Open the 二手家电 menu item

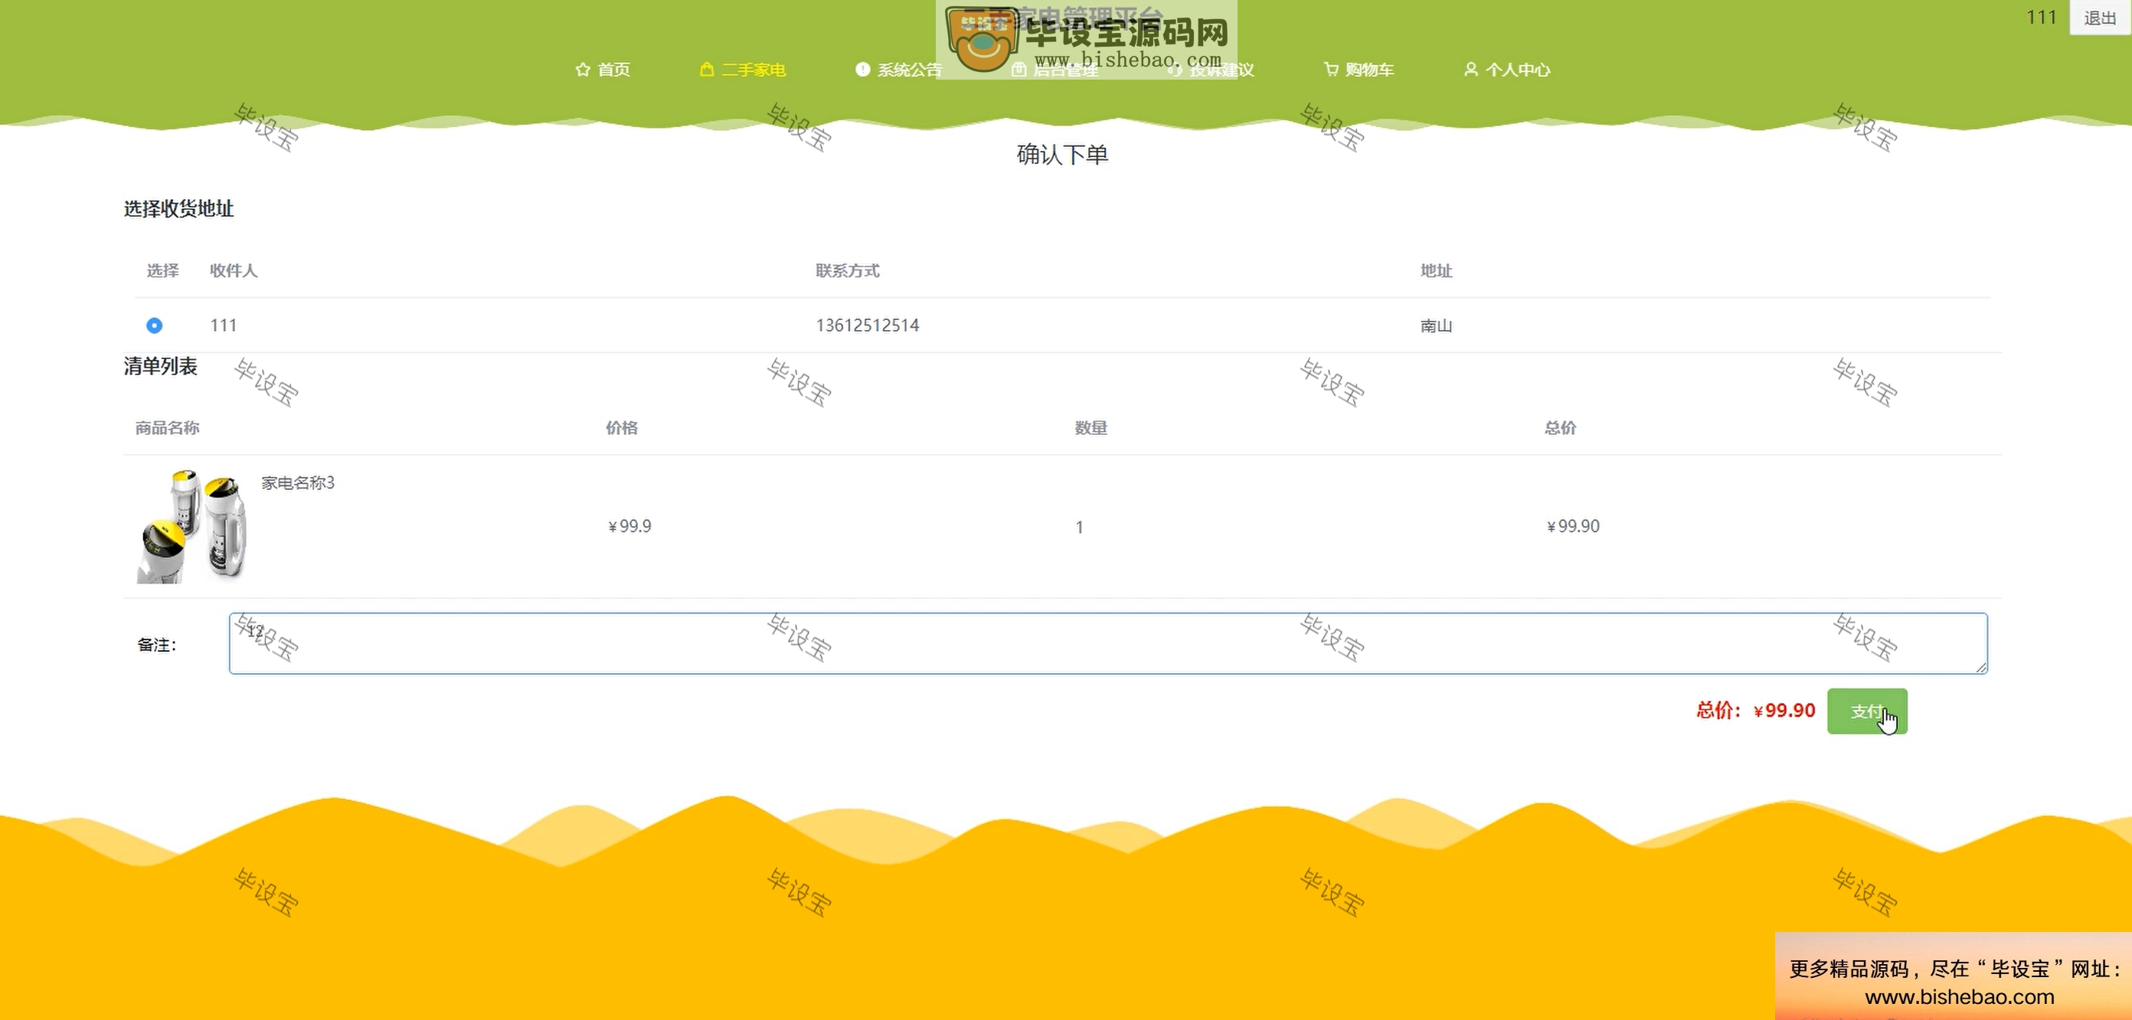pyautogui.click(x=742, y=70)
